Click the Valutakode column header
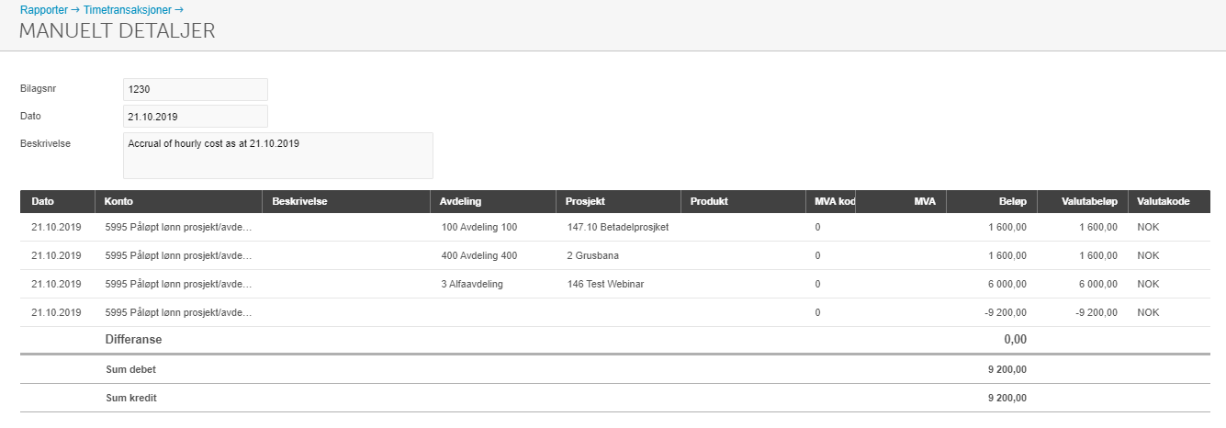 (1169, 201)
